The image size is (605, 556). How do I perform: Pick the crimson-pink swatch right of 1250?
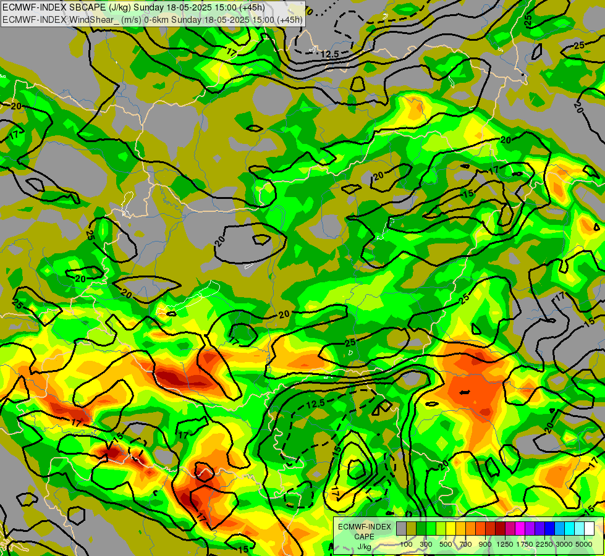coord(510,529)
